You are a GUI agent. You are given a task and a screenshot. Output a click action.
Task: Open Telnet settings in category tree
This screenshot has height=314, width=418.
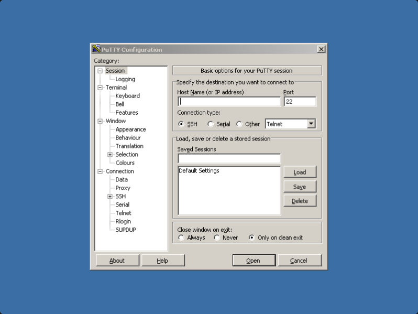(x=123, y=213)
